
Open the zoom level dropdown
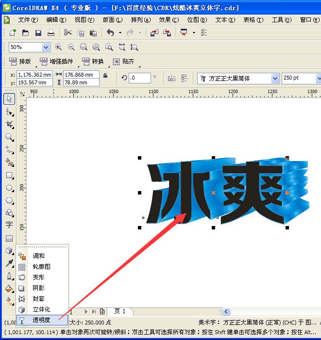pyautogui.click(x=46, y=47)
